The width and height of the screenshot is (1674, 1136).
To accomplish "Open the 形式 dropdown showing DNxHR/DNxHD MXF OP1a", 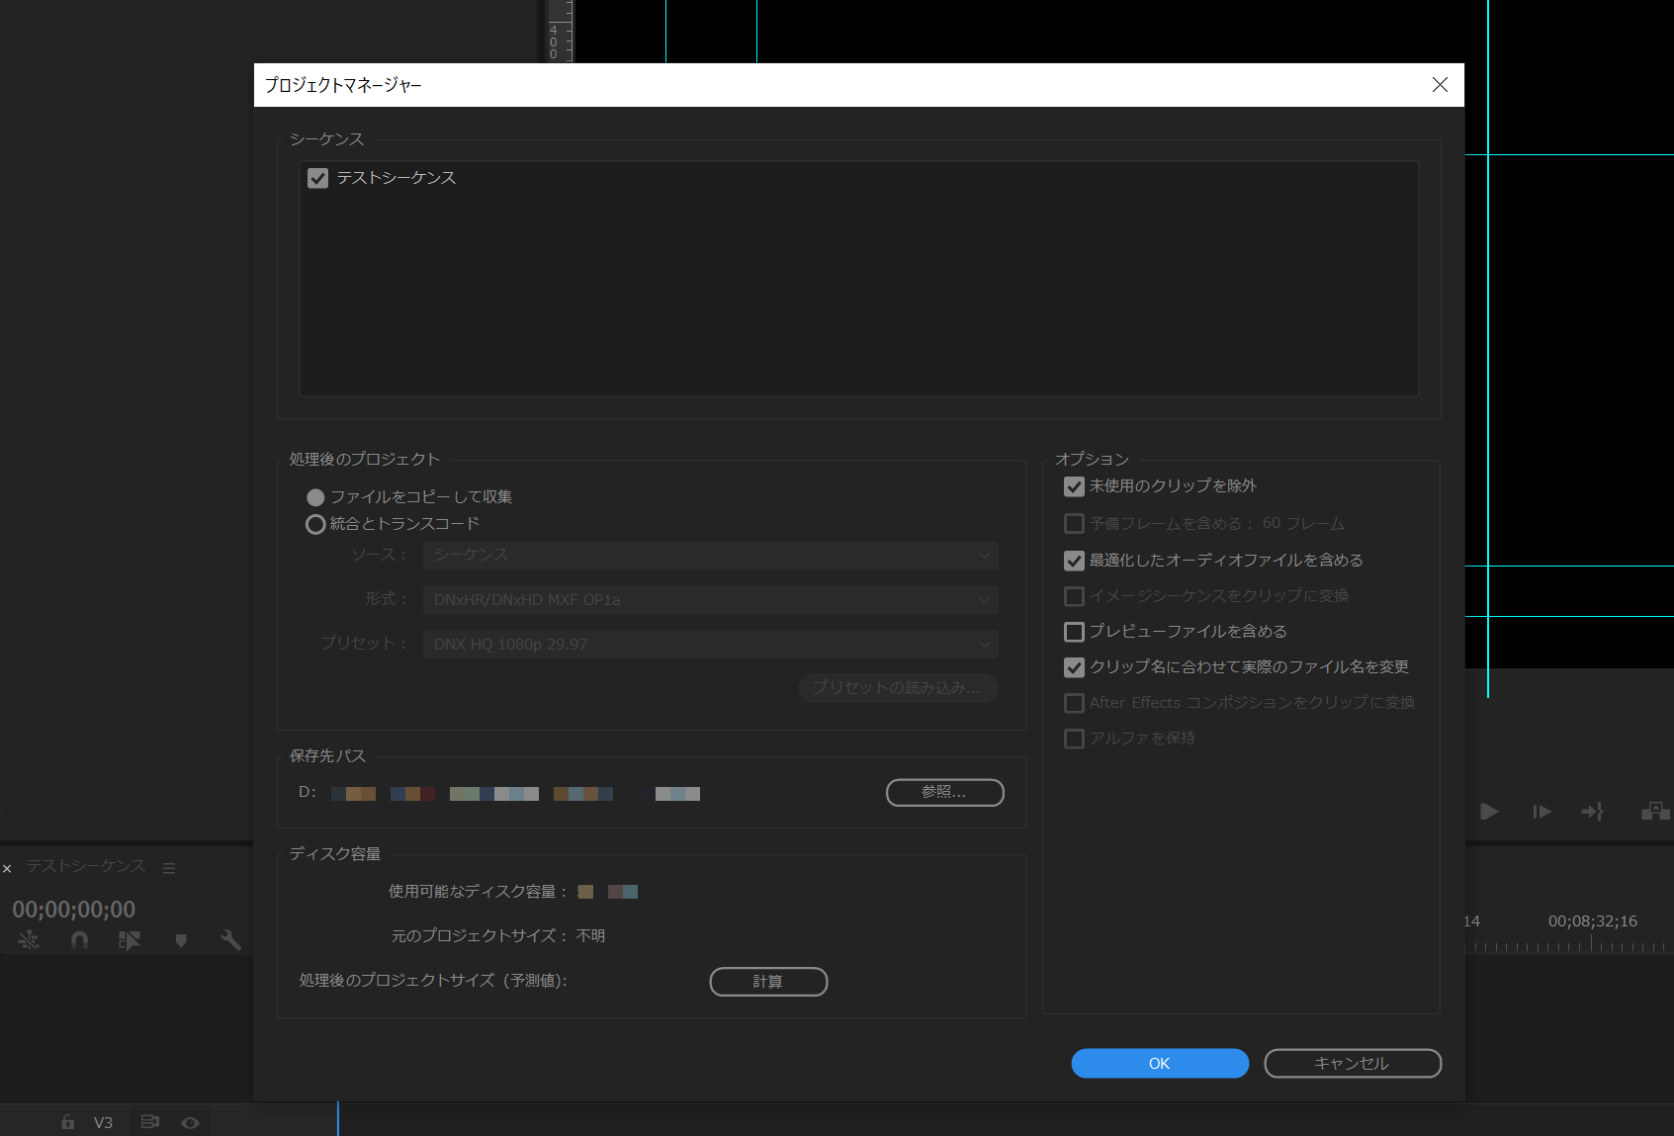I will [709, 599].
